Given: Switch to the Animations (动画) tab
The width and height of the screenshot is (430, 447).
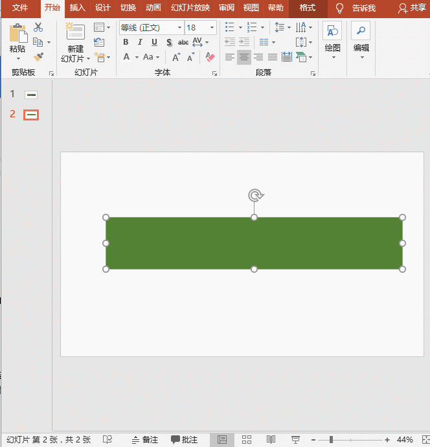Looking at the screenshot, I should click(153, 8).
